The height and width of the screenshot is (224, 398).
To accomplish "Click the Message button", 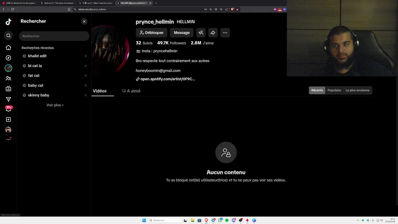I will (182, 33).
